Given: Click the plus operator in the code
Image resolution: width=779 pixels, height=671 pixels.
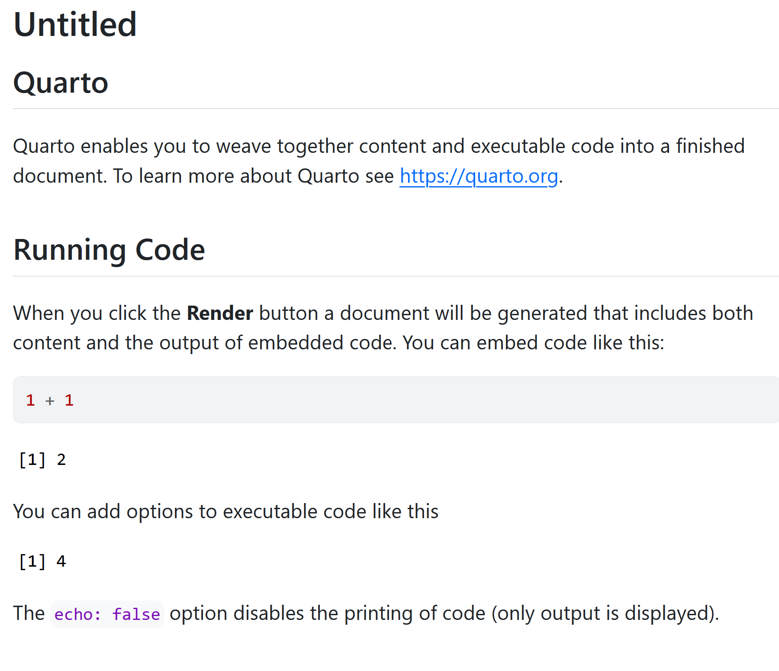Looking at the screenshot, I should (50, 401).
